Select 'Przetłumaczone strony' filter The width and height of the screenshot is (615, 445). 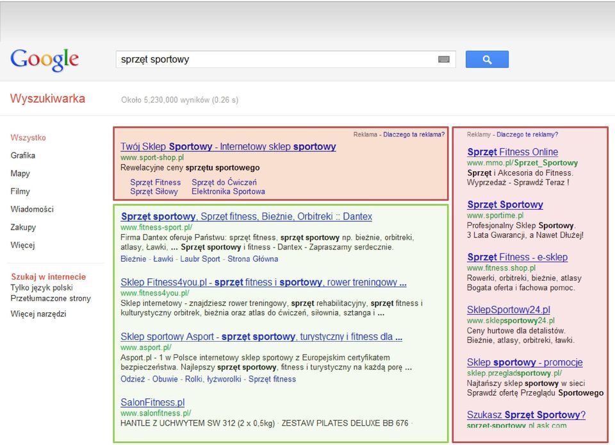click(51, 298)
